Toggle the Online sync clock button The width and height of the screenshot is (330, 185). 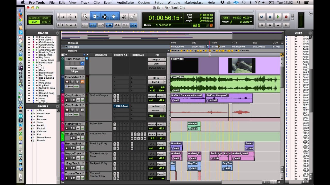(x=262, y=17)
